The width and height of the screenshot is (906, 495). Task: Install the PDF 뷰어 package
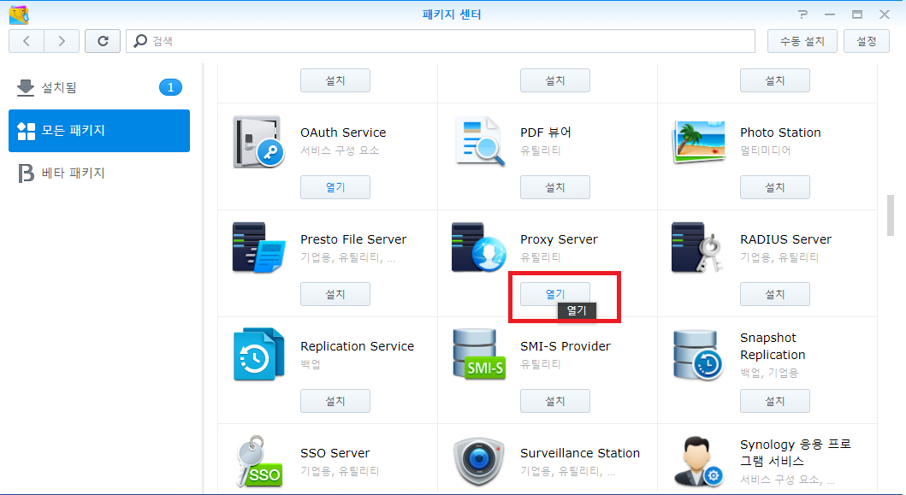coord(555,187)
